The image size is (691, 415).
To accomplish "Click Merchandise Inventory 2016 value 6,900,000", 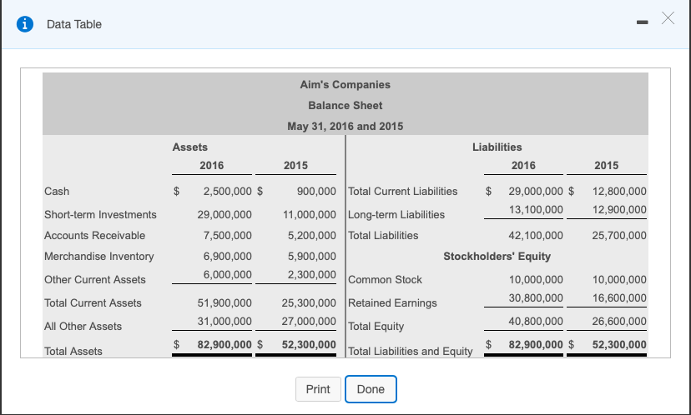I will point(227,256).
